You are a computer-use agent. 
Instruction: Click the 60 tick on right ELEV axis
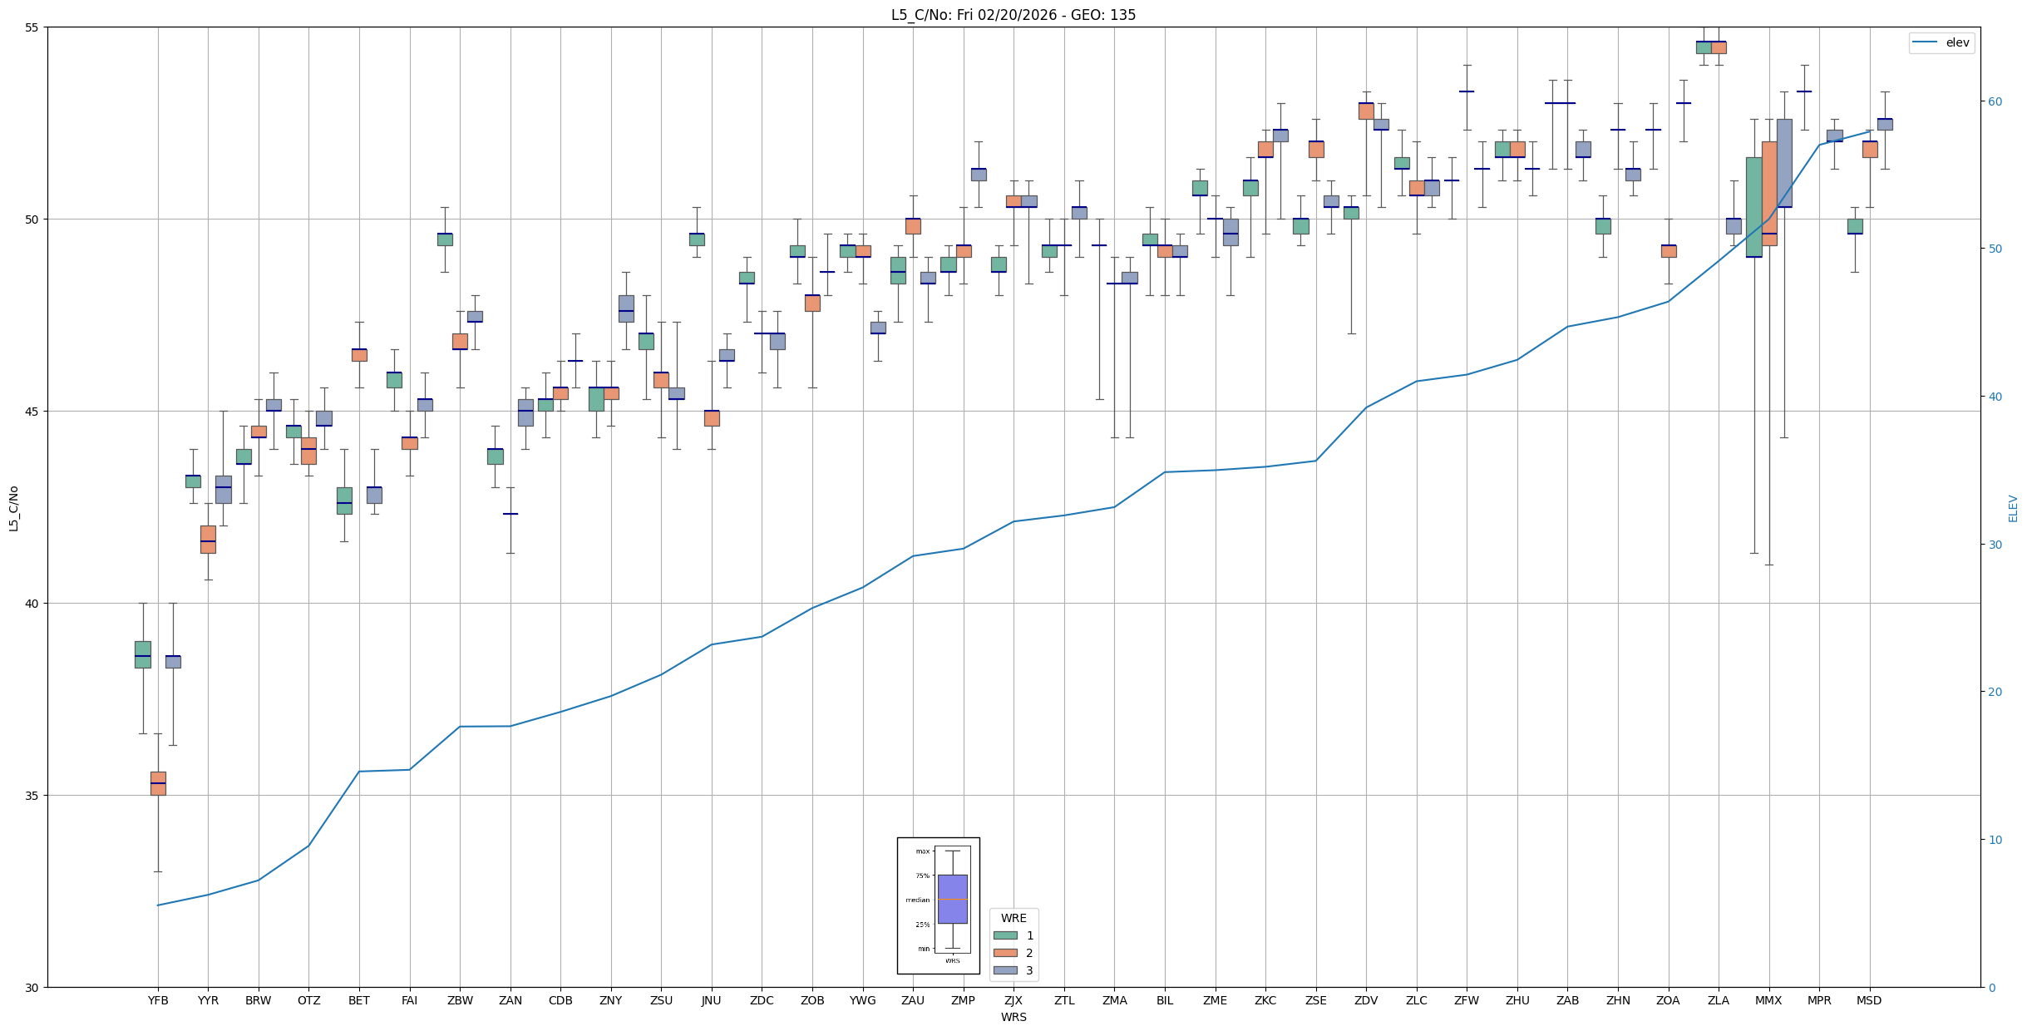pyautogui.click(x=1995, y=101)
